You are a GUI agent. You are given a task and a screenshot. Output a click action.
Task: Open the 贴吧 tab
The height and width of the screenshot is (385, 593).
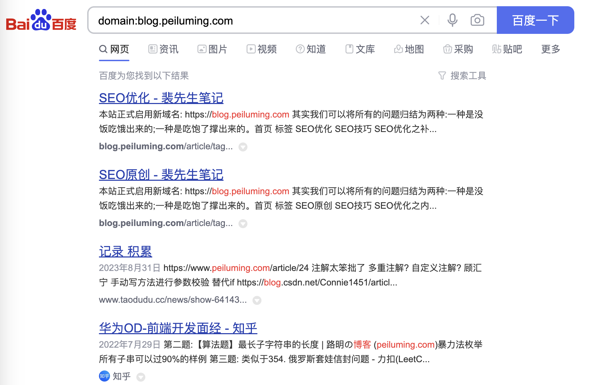pyautogui.click(x=507, y=49)
